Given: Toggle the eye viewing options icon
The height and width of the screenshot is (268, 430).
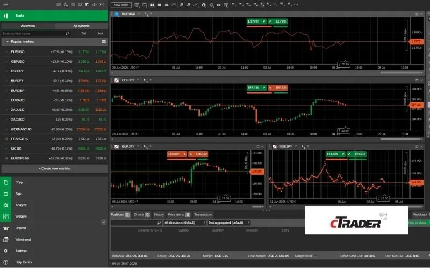Looking at the screenshot, I should [x=219, y=5].
